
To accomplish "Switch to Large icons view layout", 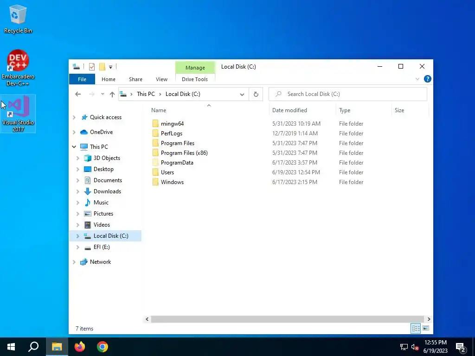I will coord(426,328).
